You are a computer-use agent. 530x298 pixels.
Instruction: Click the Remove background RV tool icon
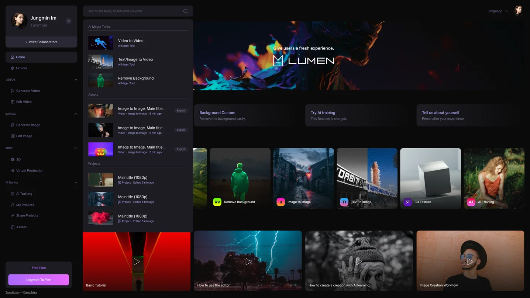coord(217,202)
